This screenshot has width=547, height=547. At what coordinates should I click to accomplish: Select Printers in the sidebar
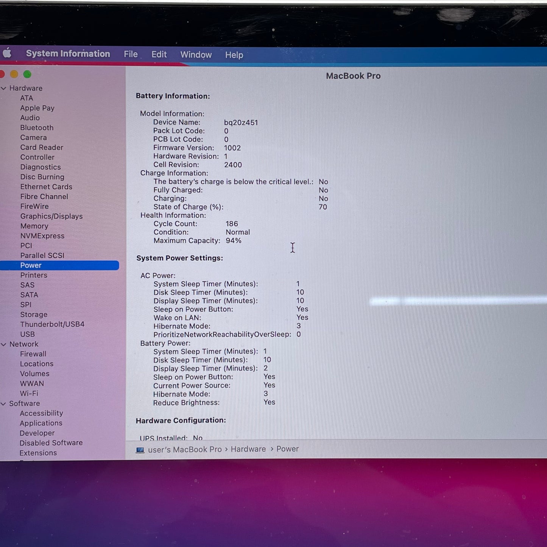(x=34, y=275)
